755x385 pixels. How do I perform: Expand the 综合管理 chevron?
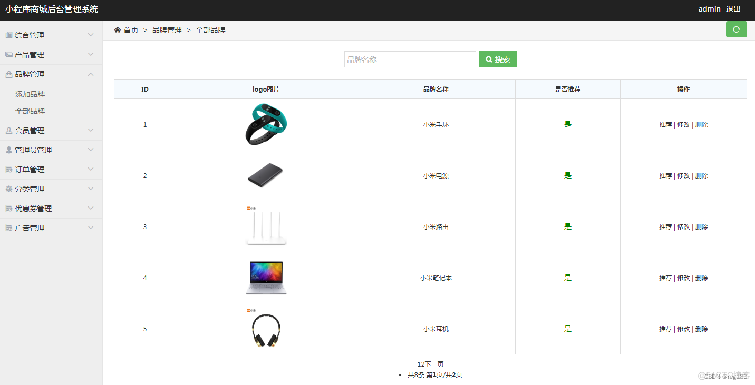(91, 35)
